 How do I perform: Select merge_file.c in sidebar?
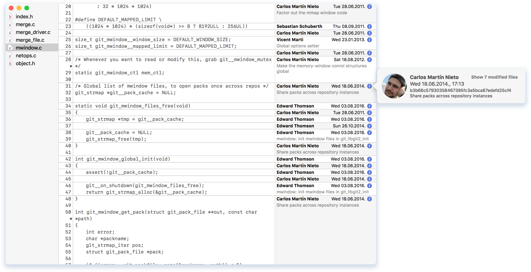click(30, 40)
